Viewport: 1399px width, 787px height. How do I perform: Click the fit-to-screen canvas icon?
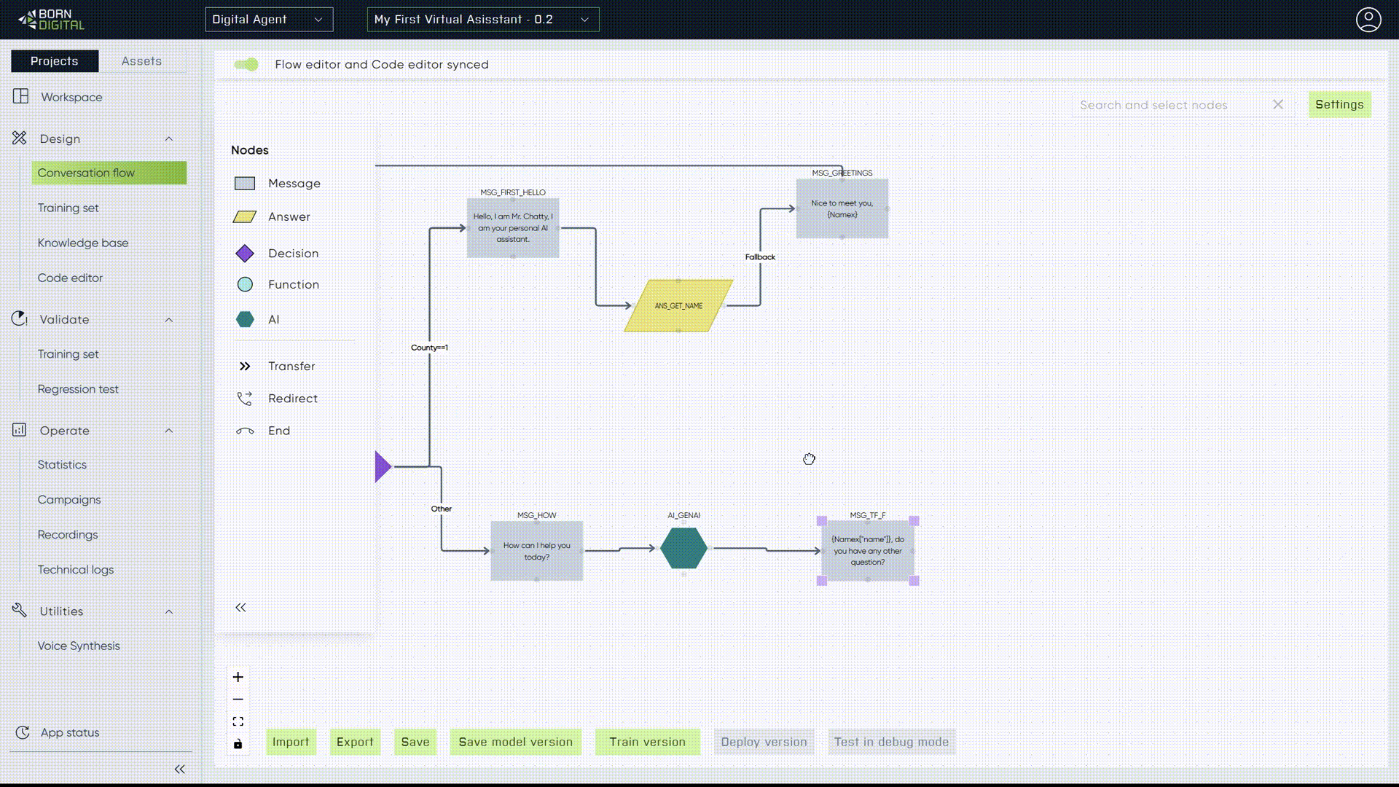tap(238, 722)
